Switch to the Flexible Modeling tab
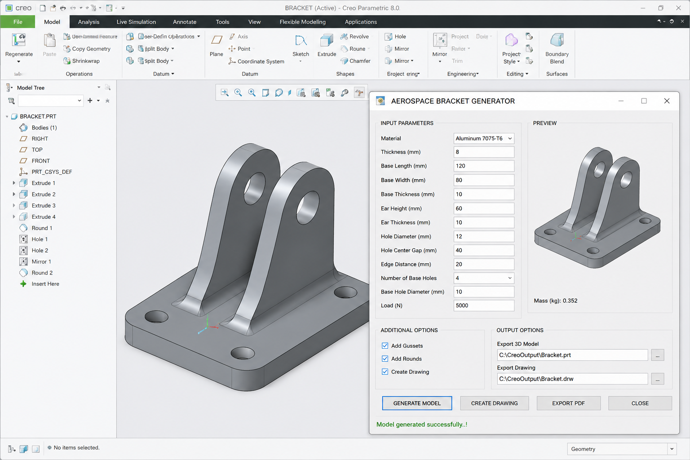The image size is (690, 460). pos(303,22)
